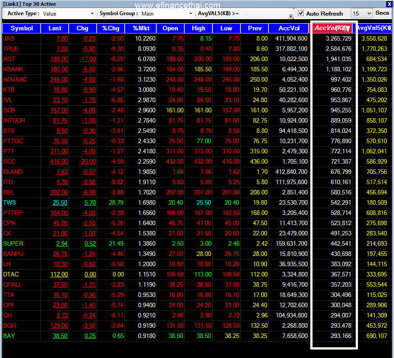Click AOT last price 189.00
The width and height of the screenshot is (394, 358).
(x=59, y=59)
